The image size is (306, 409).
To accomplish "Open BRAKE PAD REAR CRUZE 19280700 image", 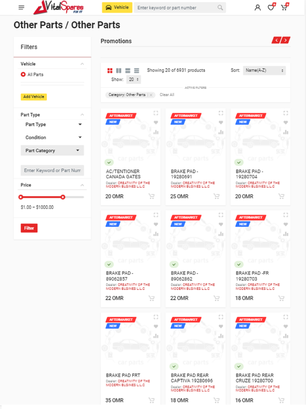I will point(260,342).
